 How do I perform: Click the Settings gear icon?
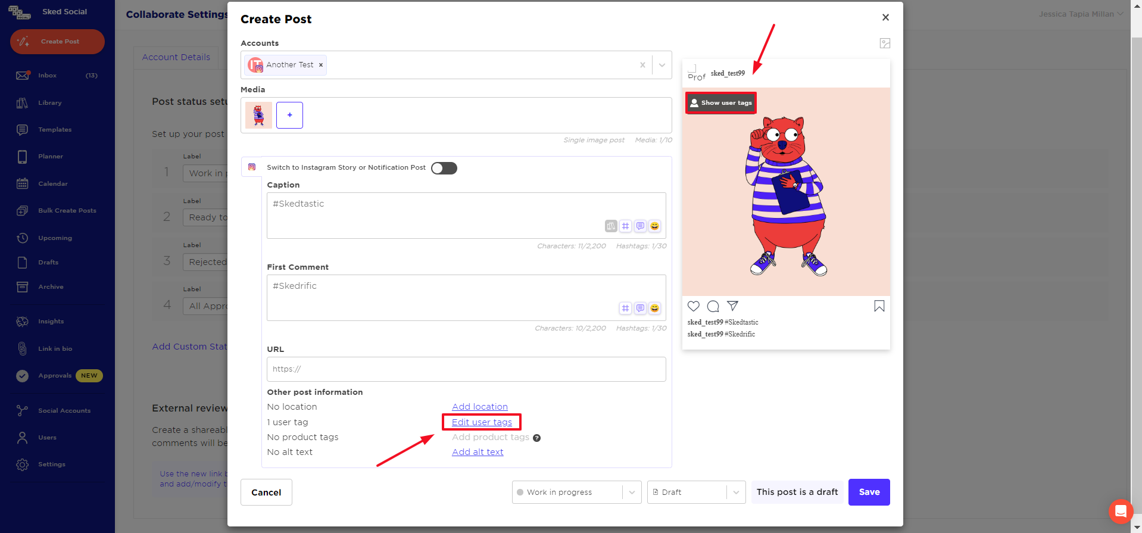22,465
